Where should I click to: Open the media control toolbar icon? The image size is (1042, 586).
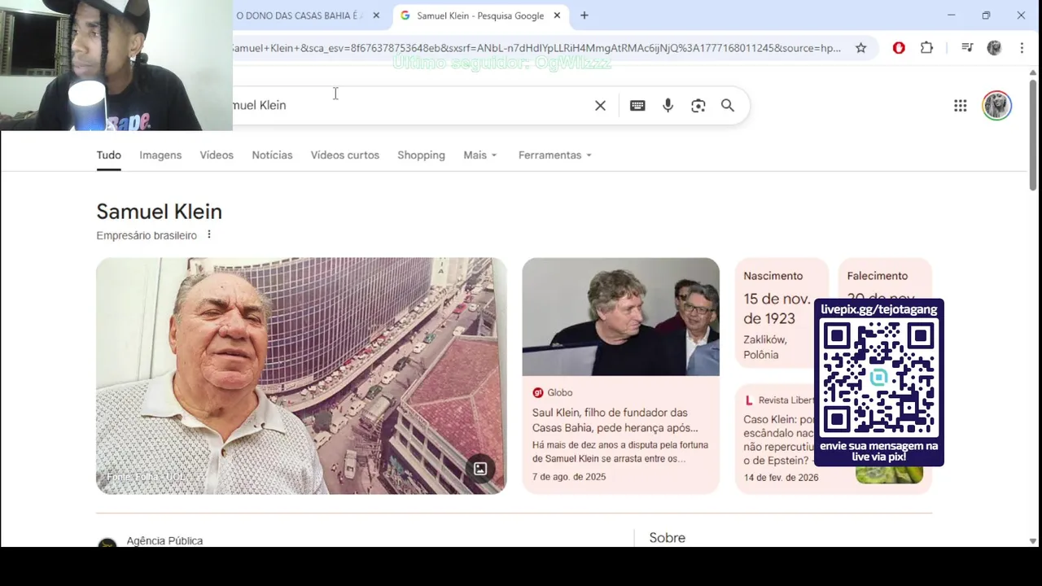966,48
